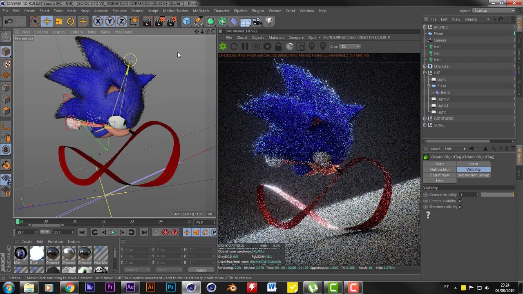Toggle Camera visibility checkbox

(460, 201)
